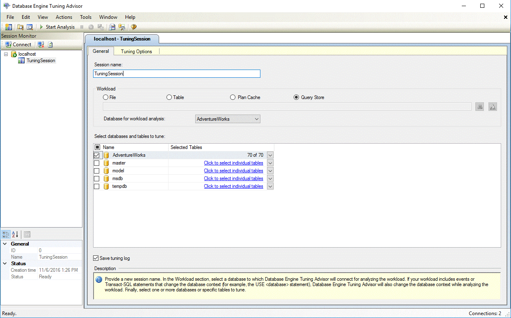The image size is (511, 318).
Task: Collapse the localhost node in Session Monitor
Action: pos(6,54)
